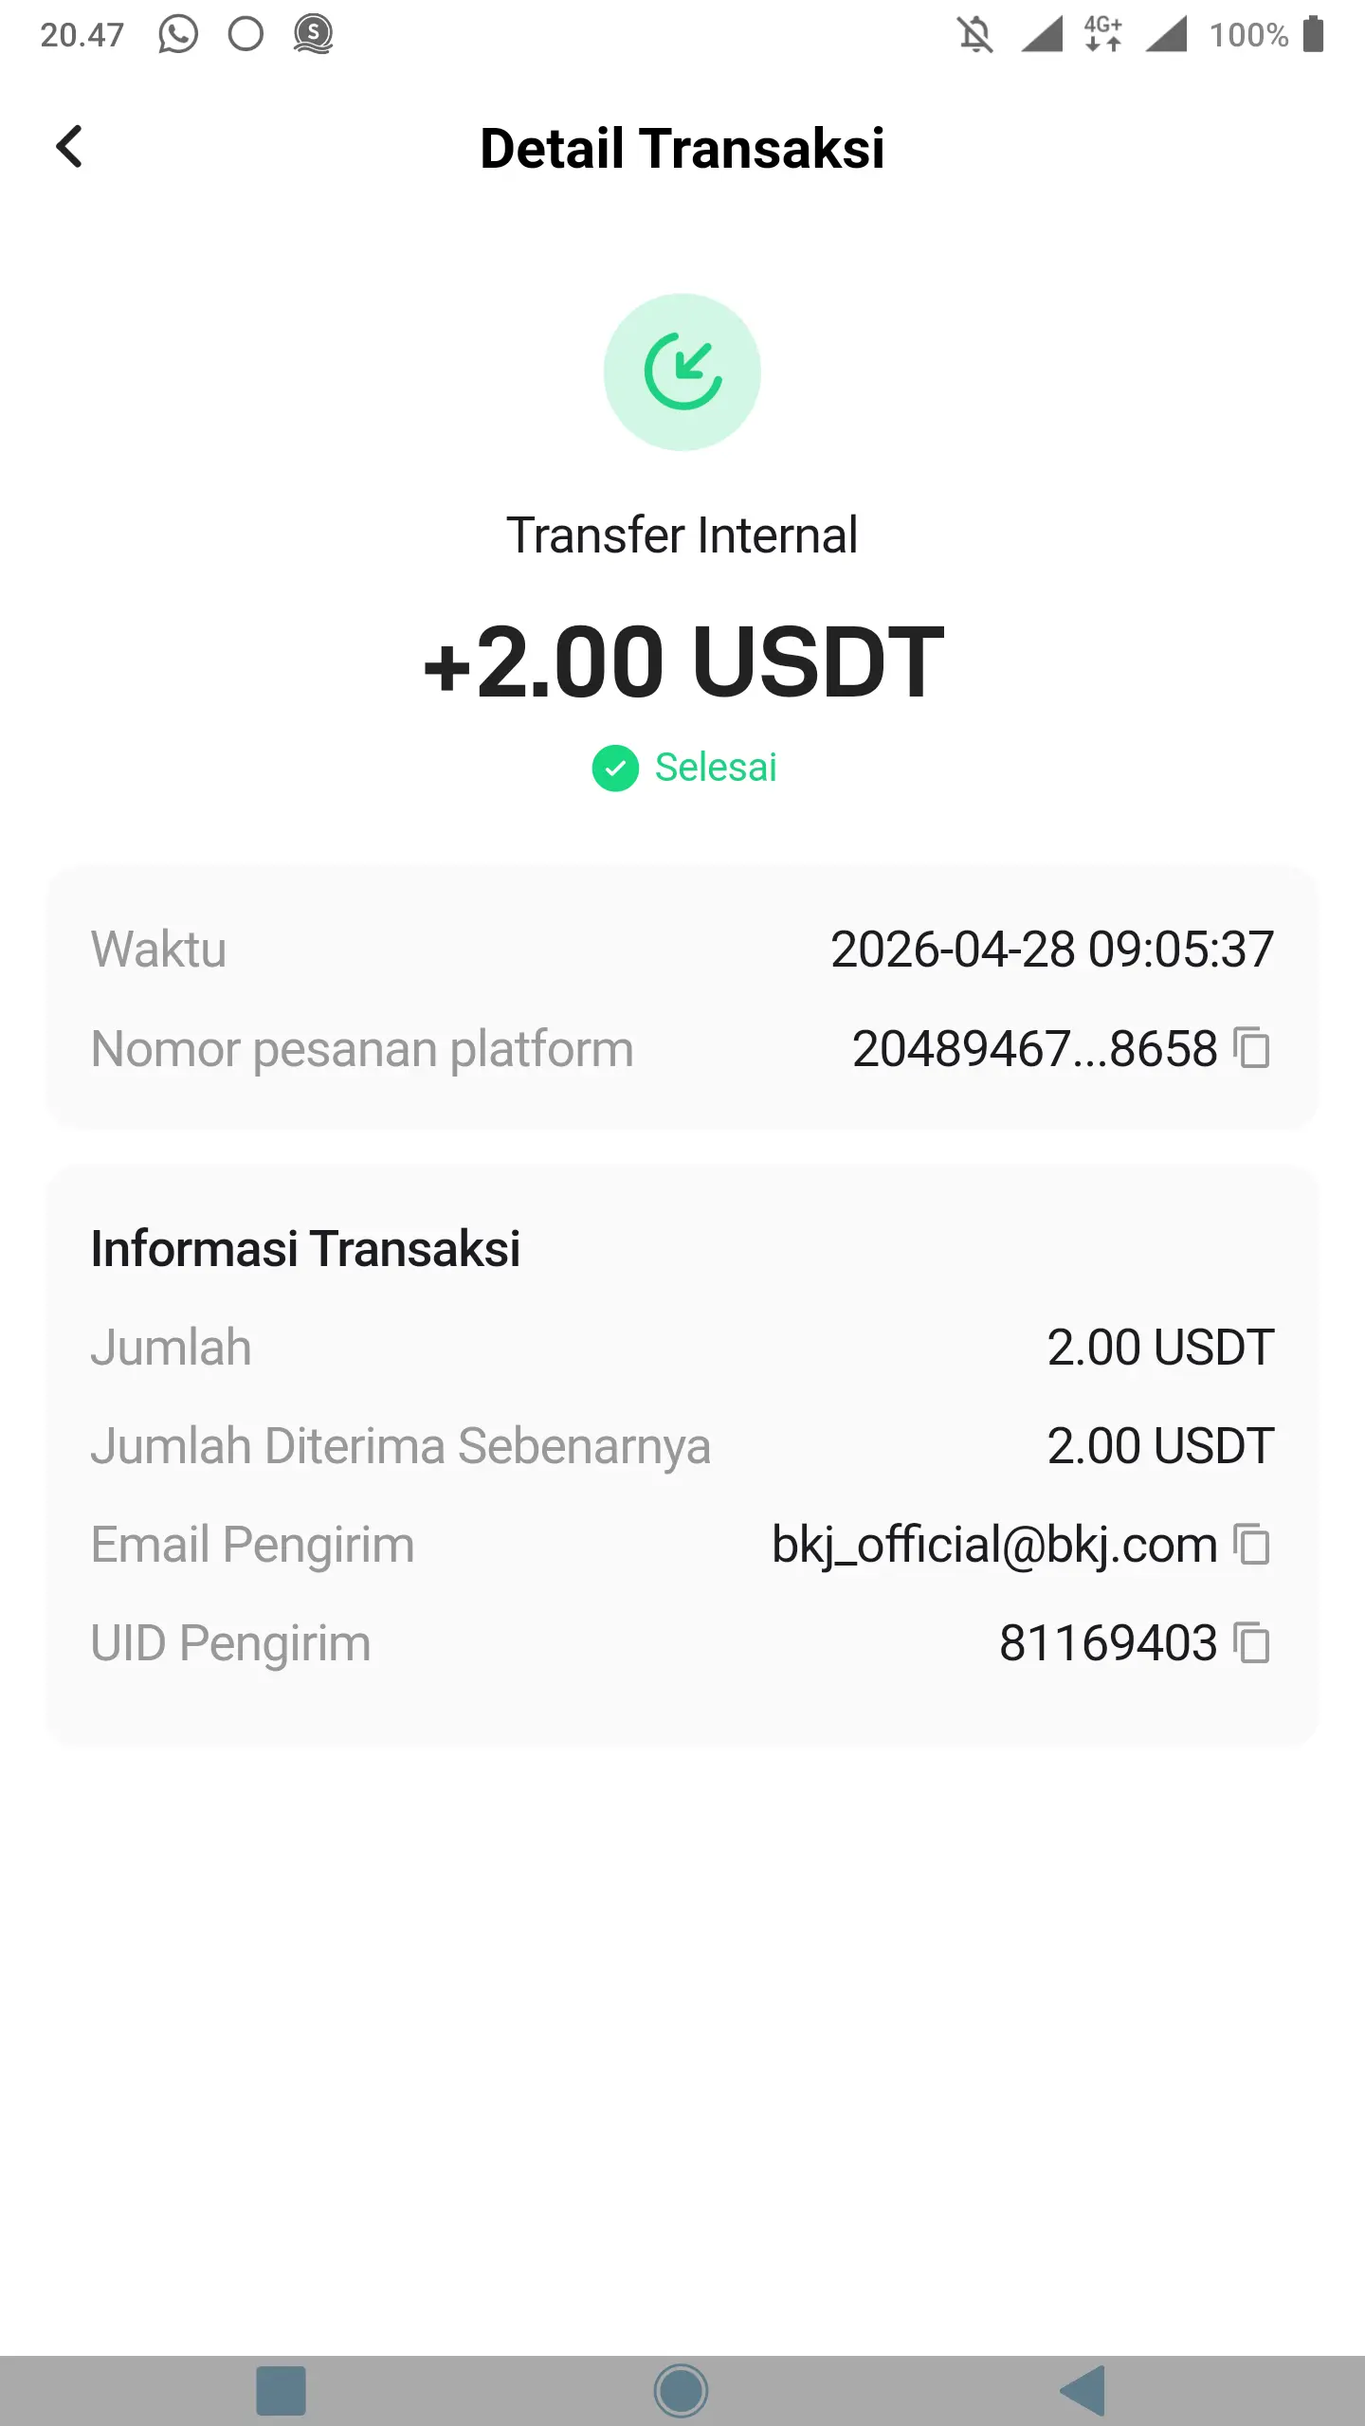Tap the email bkj_official@bkj.com

pos(994,1546)
